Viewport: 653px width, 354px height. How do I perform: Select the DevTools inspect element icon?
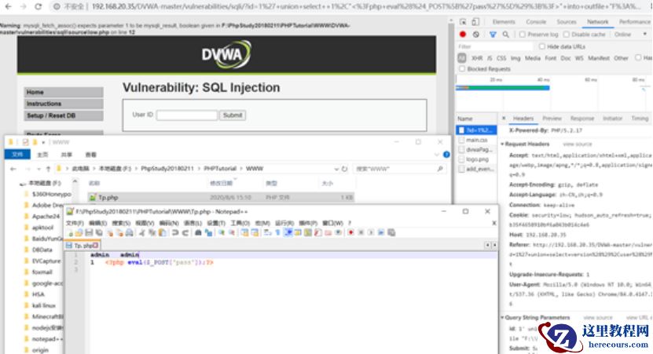coord(463,22)
